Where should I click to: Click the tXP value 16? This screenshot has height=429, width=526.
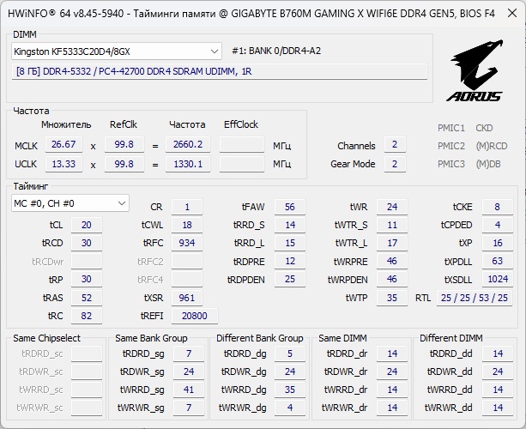pyautogui.click(x=498, y=243)
